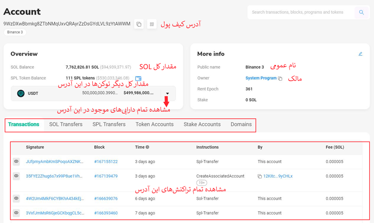Click the USDT token logo

pyautogui.click(x=21, y=93)
